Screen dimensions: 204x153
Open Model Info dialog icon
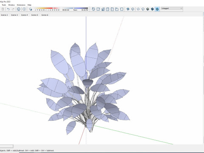click(x=24, y=9)
